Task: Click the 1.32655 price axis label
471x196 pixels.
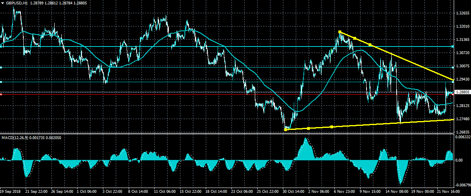Action: tap(463, 14)
